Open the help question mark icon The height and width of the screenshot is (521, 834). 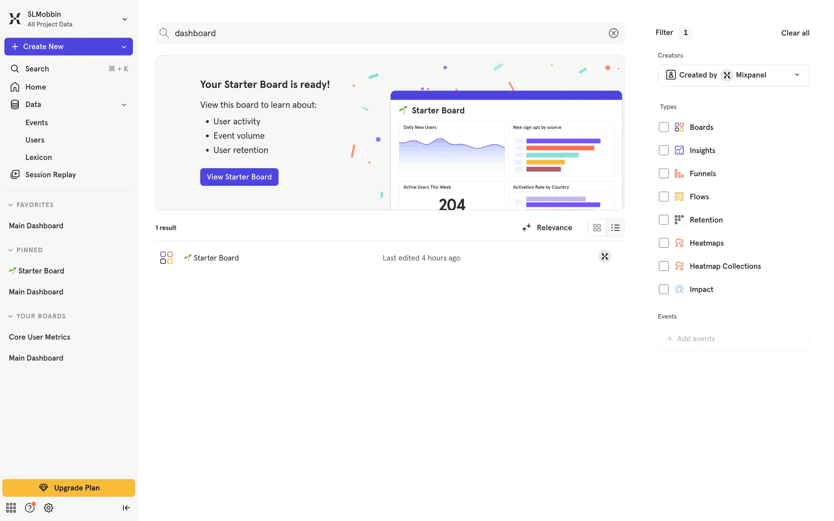click(x=30, y=508)
